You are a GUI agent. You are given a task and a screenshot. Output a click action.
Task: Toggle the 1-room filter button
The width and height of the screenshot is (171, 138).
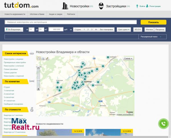coord(84,30)
